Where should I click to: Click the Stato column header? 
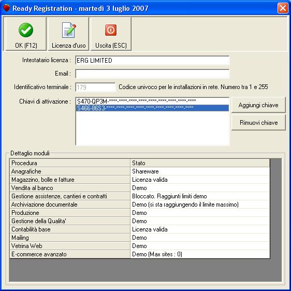[200, 163]
